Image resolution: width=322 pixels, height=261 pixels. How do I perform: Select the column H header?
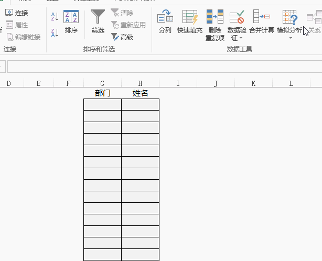[140, 83]
